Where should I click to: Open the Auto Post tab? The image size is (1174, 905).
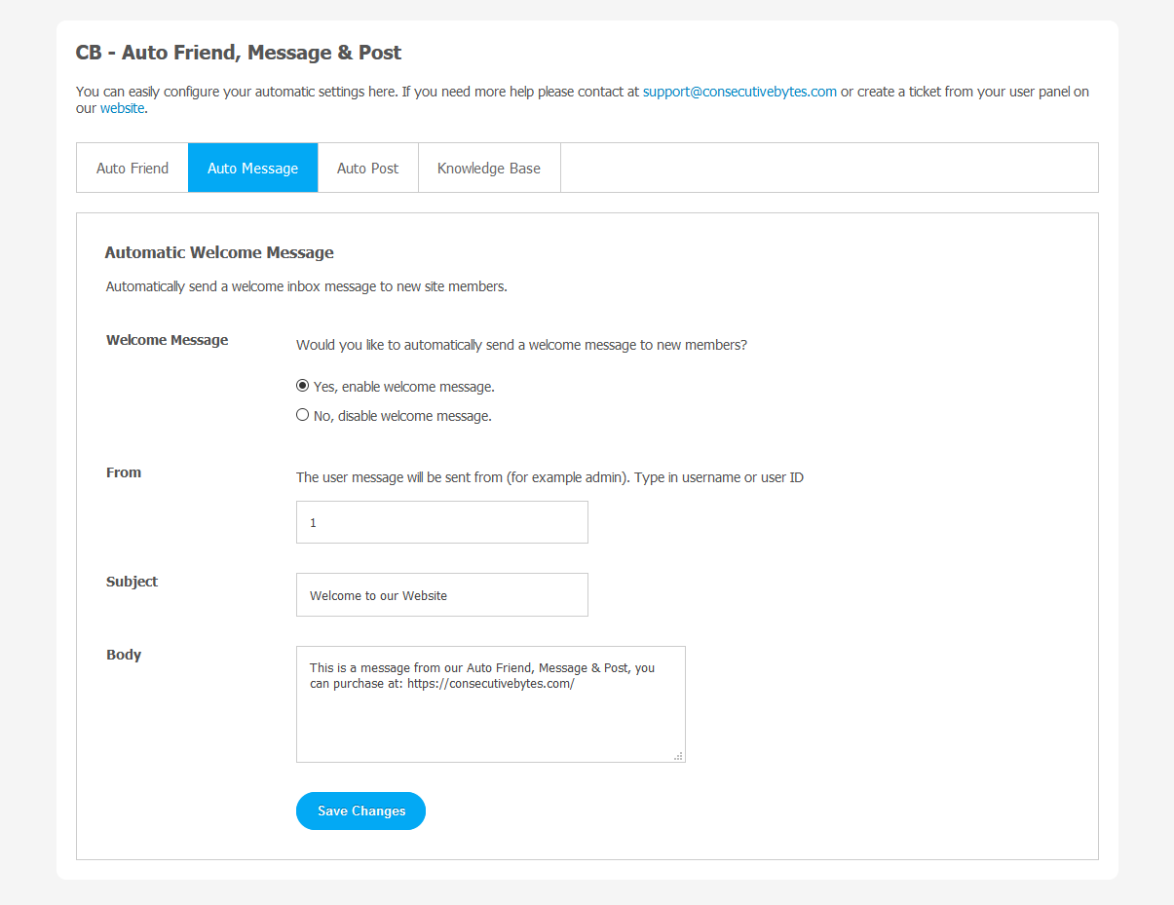[367, 169]
